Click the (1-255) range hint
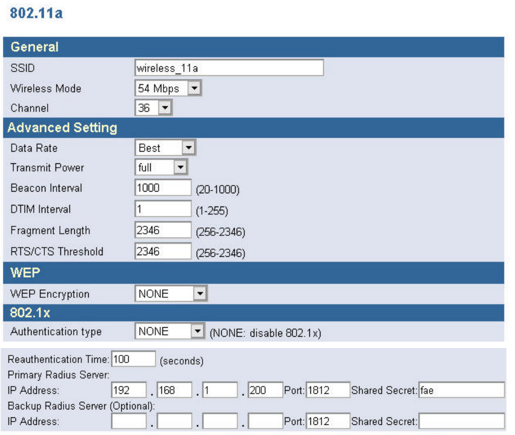The width and height of the screenshot is (515, 435). (x=212, y=211)
